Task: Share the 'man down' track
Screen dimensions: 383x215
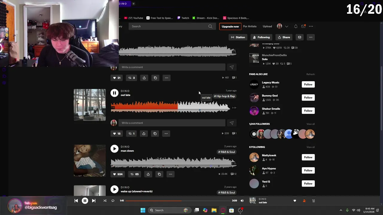Action: (148, 174)
